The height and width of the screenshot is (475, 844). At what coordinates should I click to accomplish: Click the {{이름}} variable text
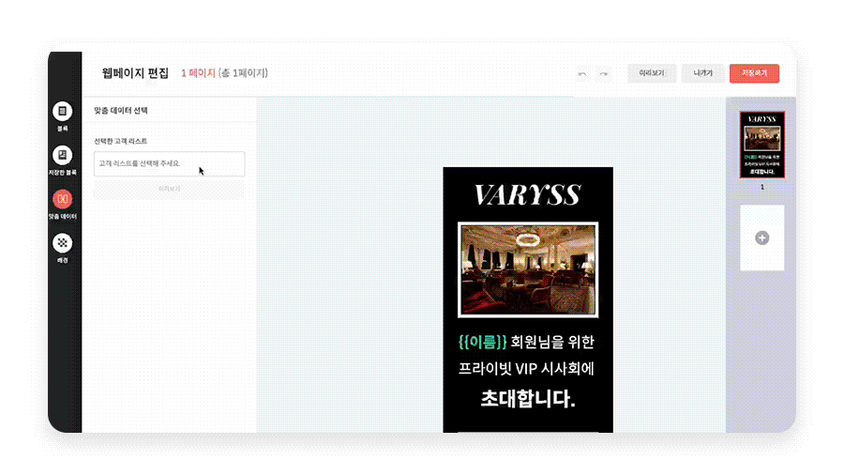(x=482, y=342)
